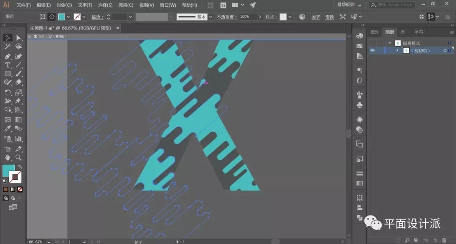456x244 pixels.
Task: Select the Rotate tool
Action: (x=8, y=92)
